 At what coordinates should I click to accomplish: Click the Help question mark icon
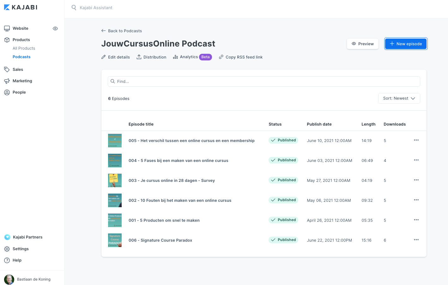pos(7,260)
